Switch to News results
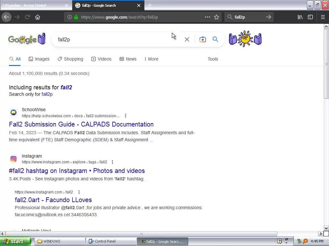 tap(128, 59)
